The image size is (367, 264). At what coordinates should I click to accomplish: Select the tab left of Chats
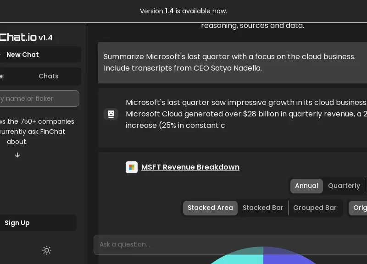click(x=5, y=76)
